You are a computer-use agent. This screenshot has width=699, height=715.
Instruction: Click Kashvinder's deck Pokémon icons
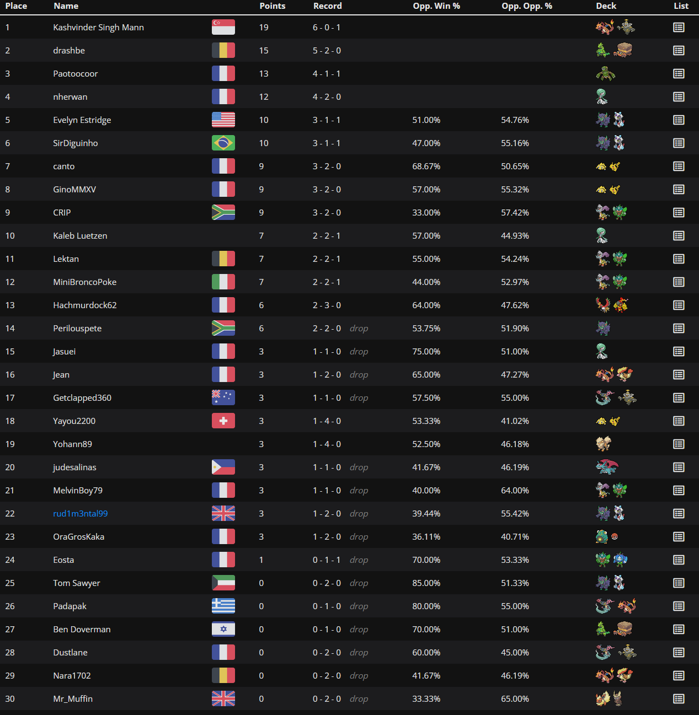615,27
